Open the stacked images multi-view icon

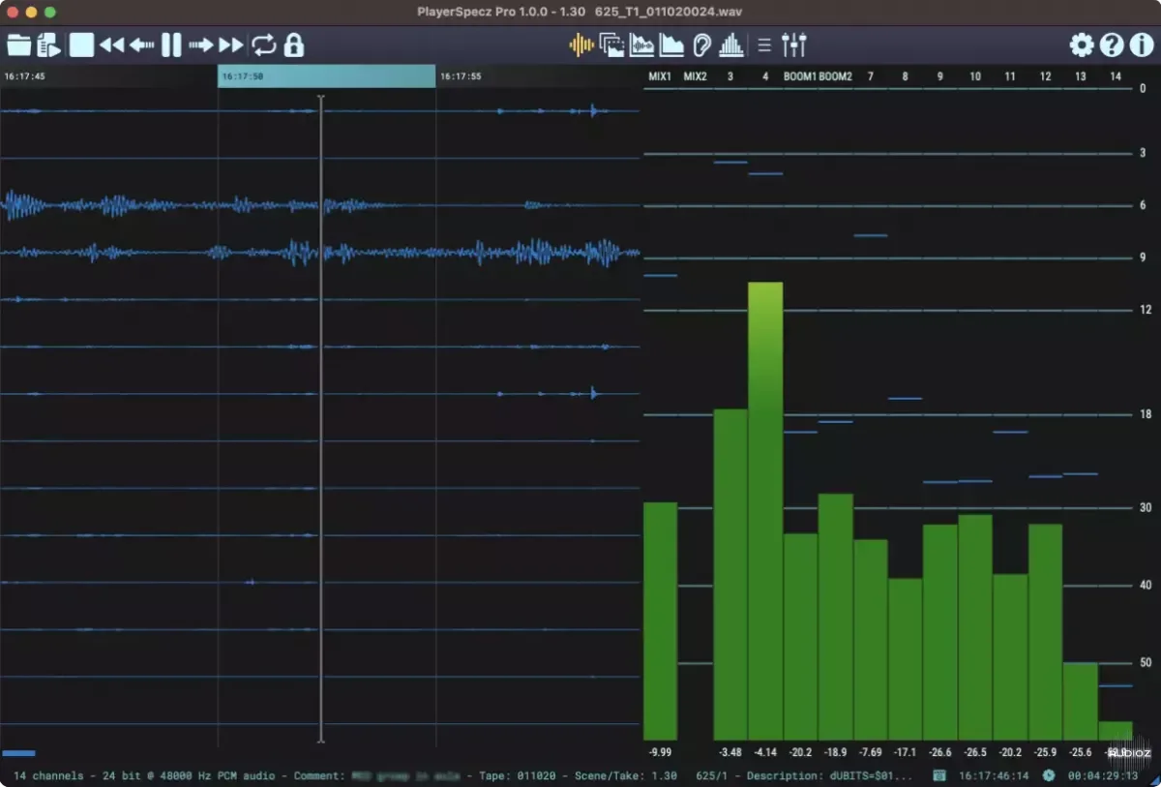tap(611, 45)
